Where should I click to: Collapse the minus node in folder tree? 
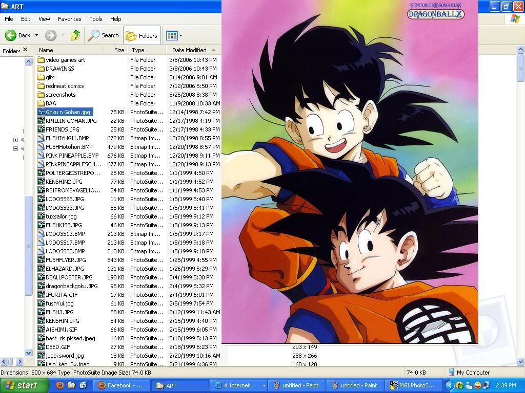pos(15,148)
